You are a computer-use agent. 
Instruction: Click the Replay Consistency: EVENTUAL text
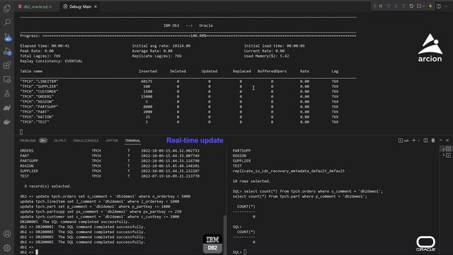coord(51,61)
